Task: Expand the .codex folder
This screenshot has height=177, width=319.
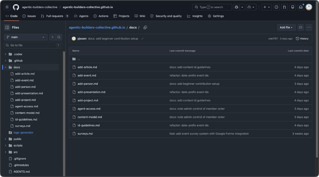Action: (5, 54)
